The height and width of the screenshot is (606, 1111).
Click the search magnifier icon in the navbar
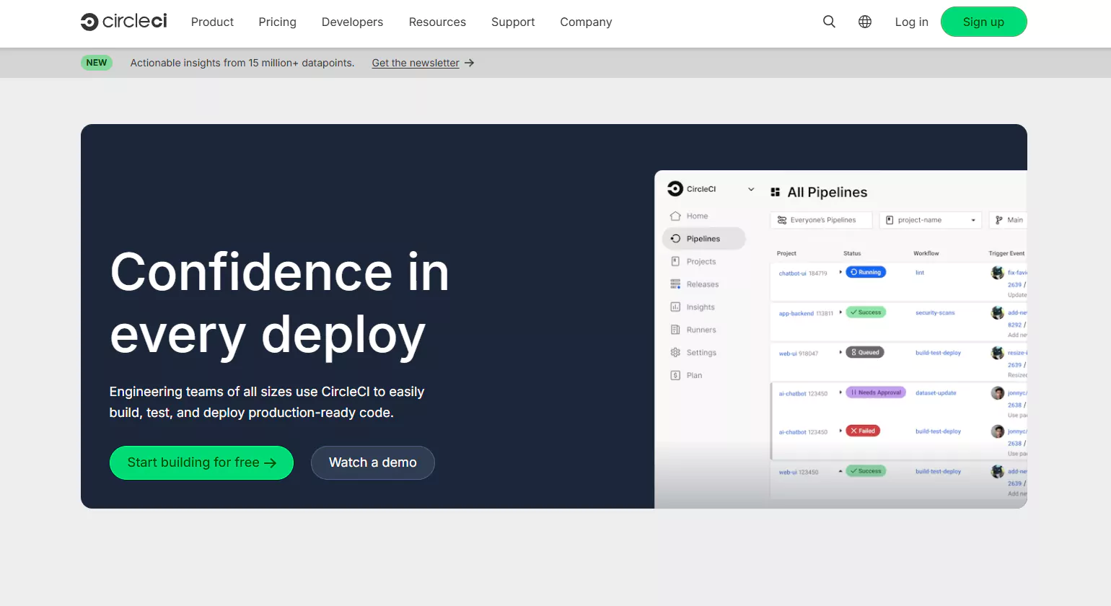point(828,22)
